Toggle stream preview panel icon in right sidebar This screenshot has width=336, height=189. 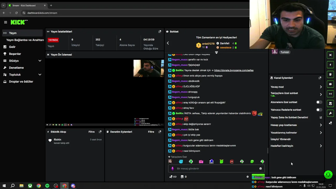click(x=330, y=55)
